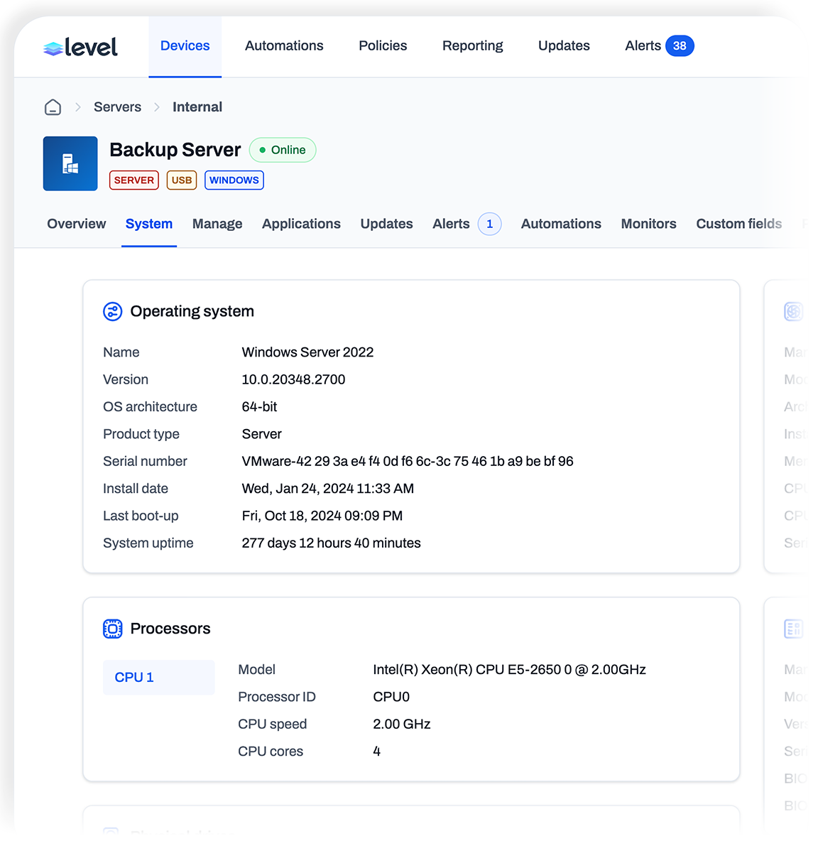Select the System device tab
This screenshot has width=818, height=841.
point(149,224)
